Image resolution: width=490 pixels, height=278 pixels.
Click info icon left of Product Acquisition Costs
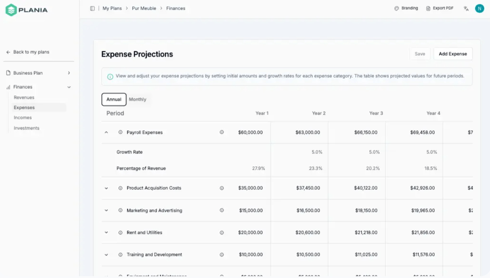tap(121, 188)
